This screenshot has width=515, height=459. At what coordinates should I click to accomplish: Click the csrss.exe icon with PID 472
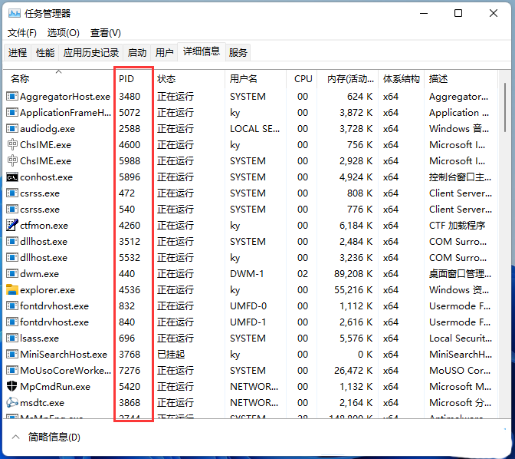(12, 193)
